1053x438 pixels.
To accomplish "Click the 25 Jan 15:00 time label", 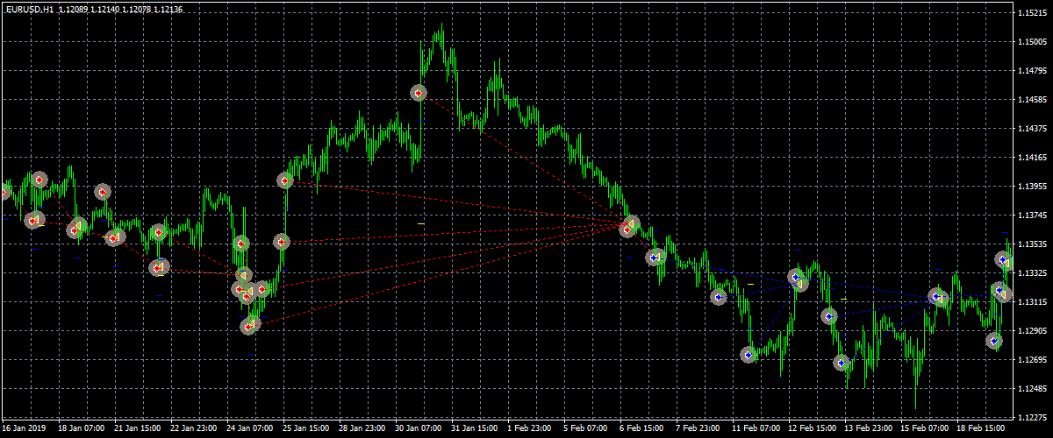I will [x=306, y=428].
